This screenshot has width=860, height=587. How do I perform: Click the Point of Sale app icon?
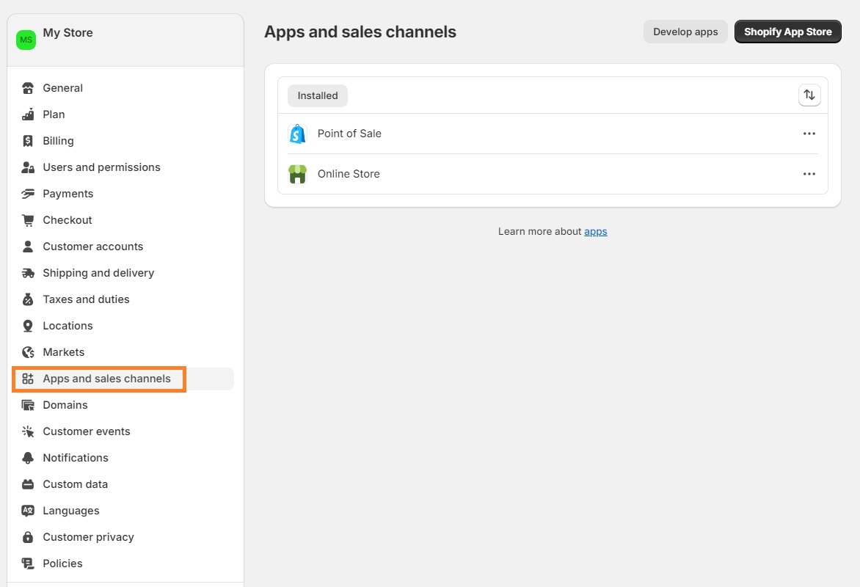[x=297, y=134]
